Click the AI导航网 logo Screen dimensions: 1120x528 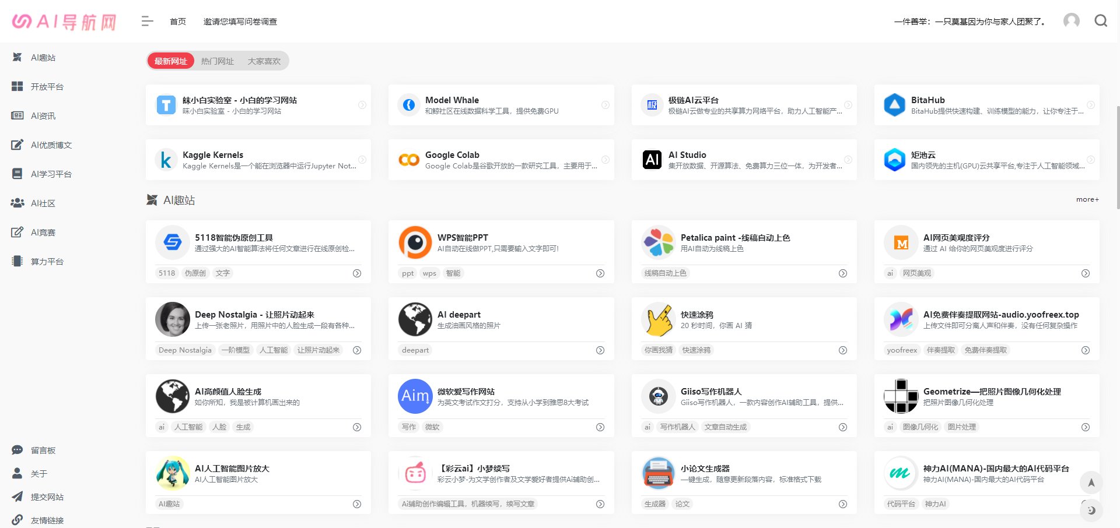(x=64, y=22)
